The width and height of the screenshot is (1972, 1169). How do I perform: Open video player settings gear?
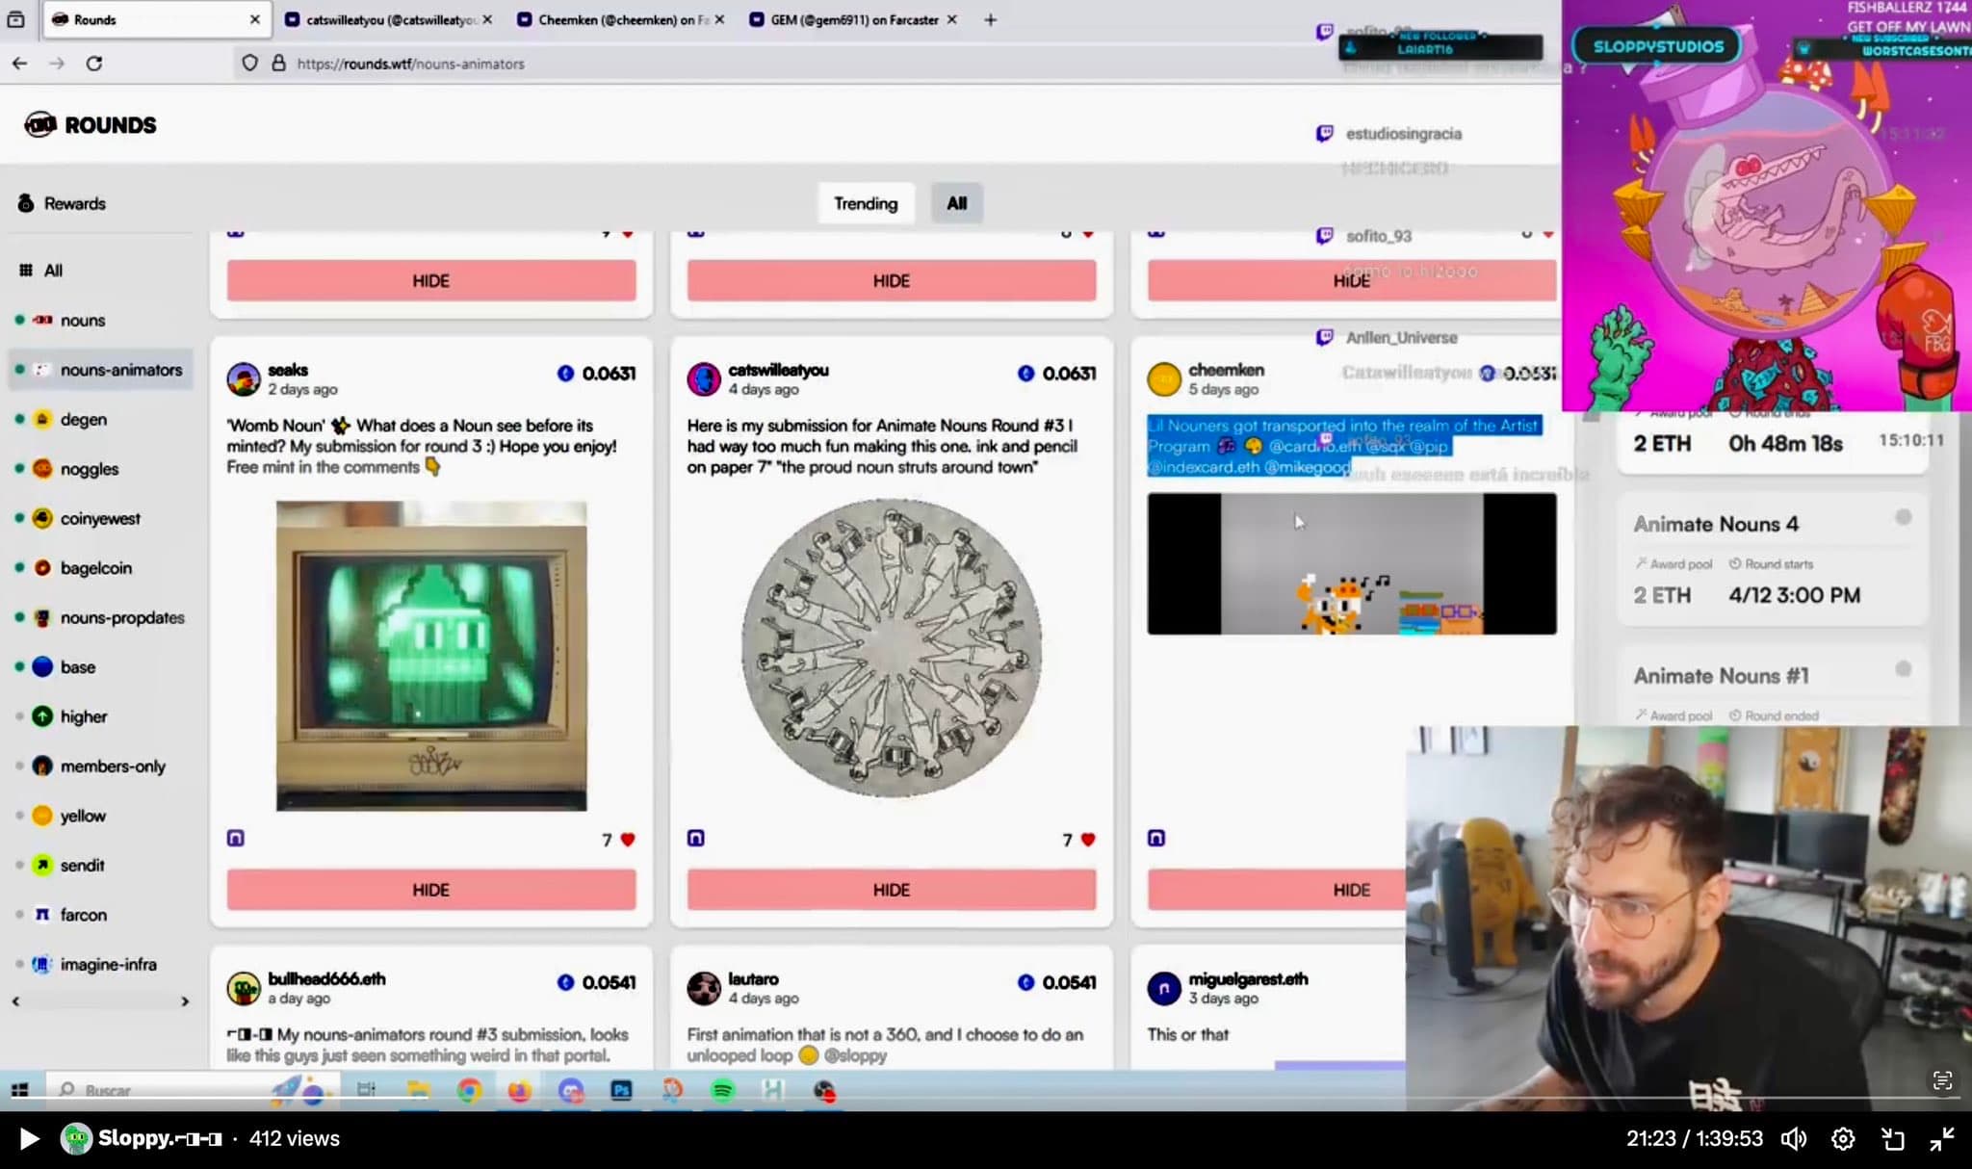click(1843, 1139)
